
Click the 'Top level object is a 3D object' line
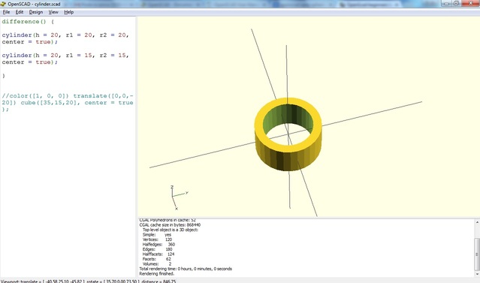coord(171,230)
